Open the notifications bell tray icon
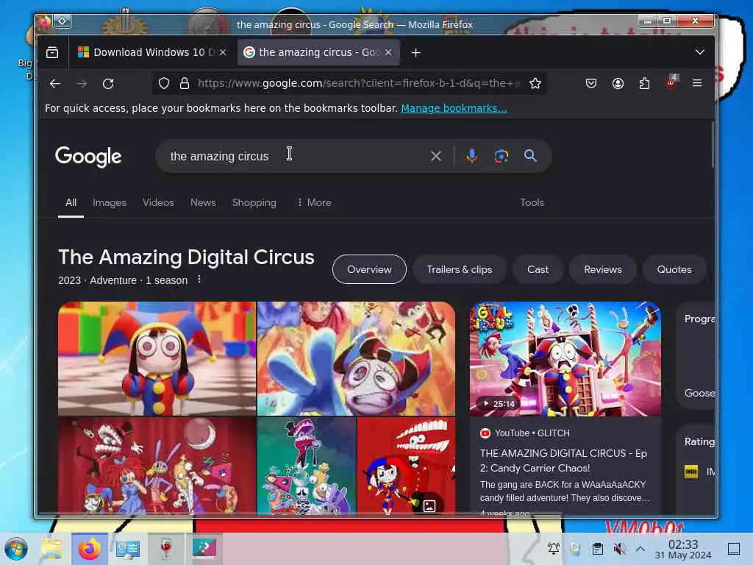This screenshot has height=565, width=753. click(554, 548)
